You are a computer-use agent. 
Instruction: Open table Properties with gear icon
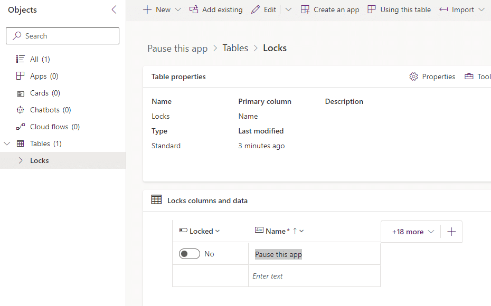point(432,77)
